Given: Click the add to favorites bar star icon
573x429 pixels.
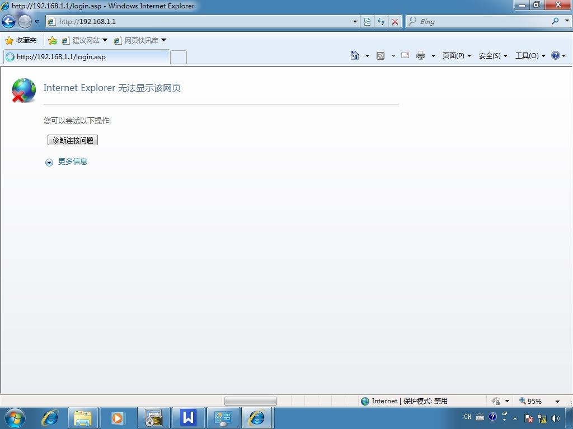Looking at the screenshot, I should pos(53,40).
